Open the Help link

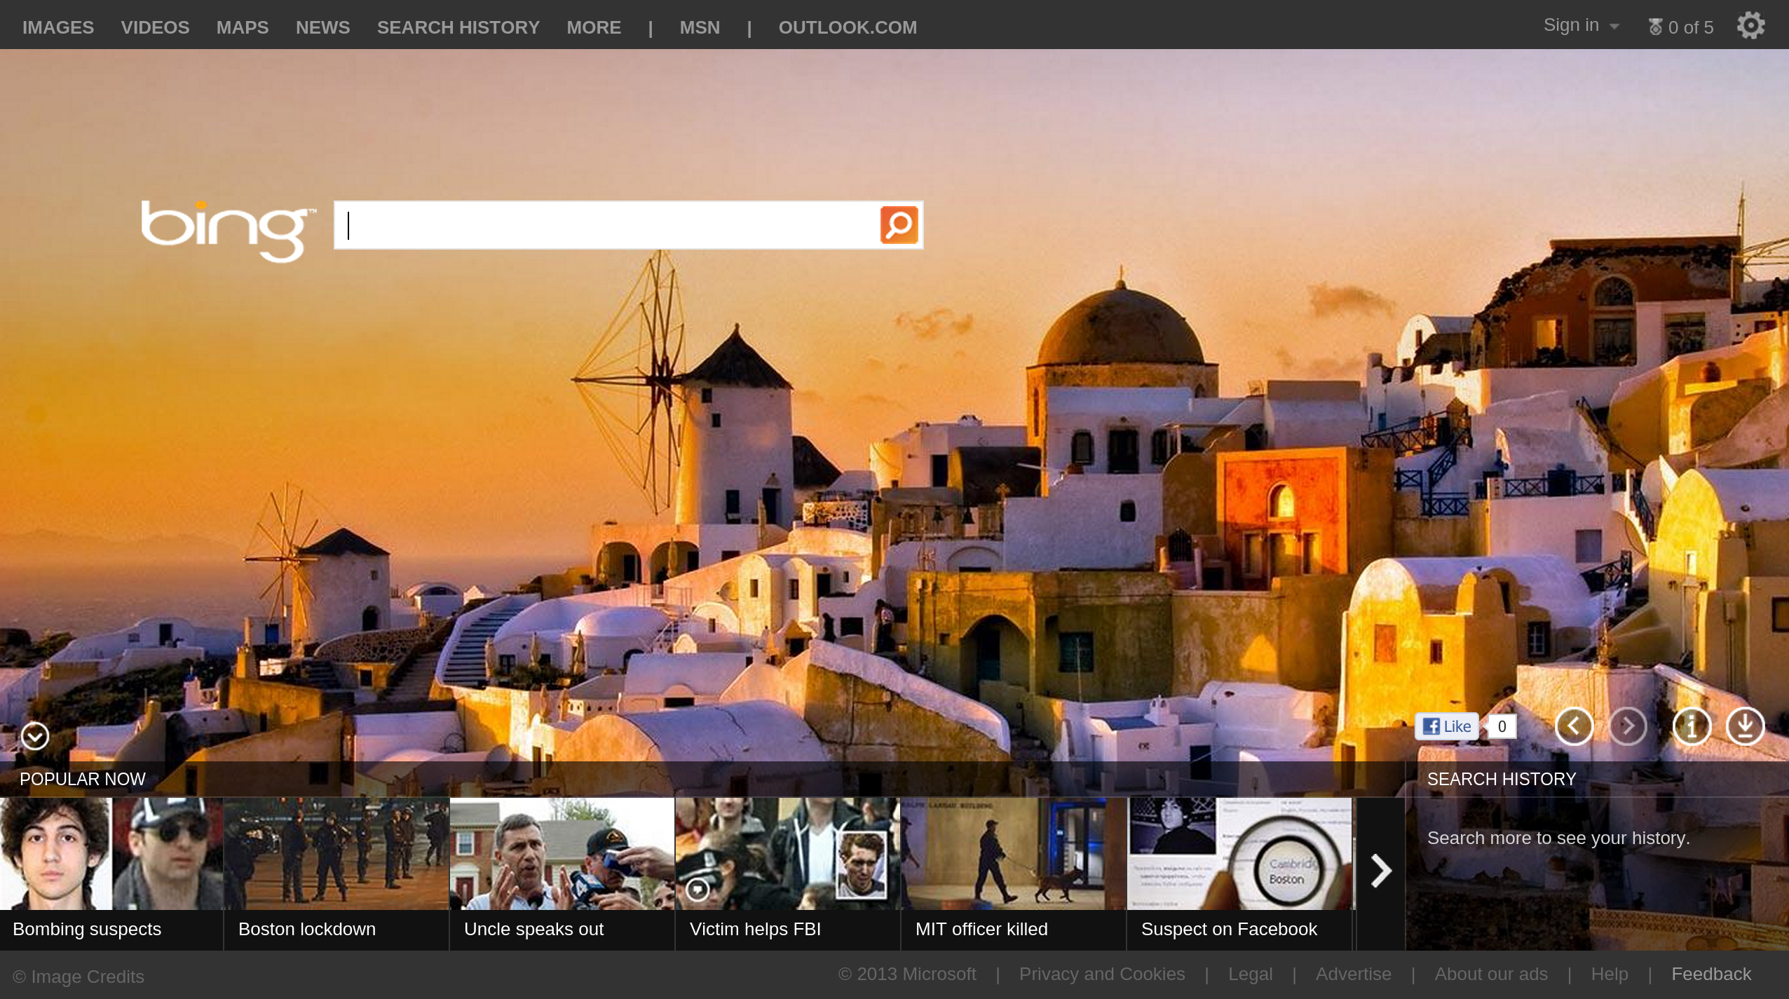click(x=1610, y=974)
